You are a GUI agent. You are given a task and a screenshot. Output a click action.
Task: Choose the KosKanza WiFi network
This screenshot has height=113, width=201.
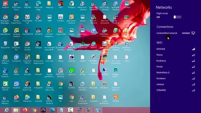176,61
